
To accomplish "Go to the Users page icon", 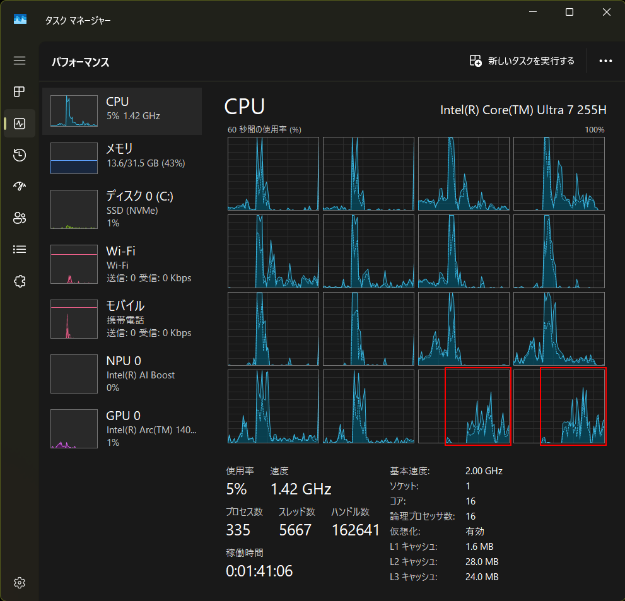I will [20, 218].
